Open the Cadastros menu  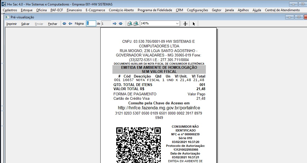pos(10,10)
